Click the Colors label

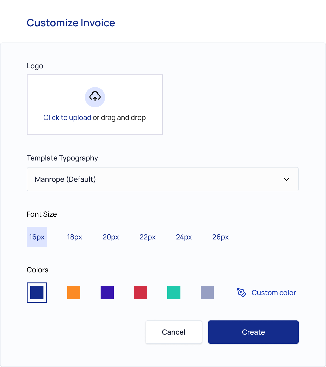coord(38,270)
